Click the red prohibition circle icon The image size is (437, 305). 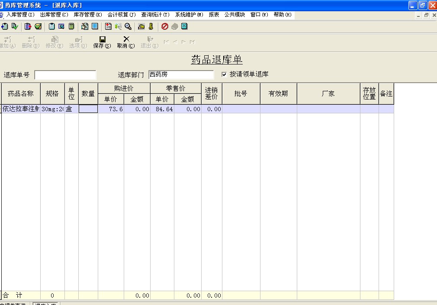[x=165, y=26]
